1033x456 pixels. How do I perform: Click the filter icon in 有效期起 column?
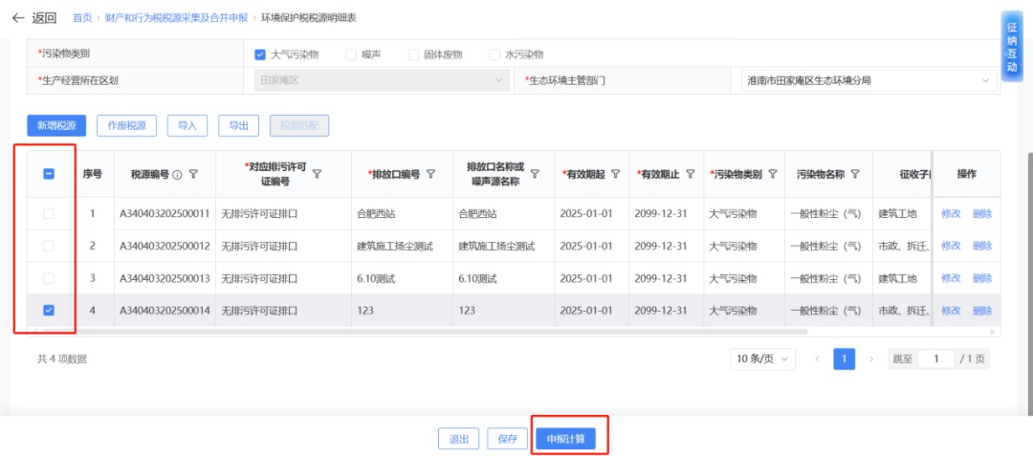615,174
